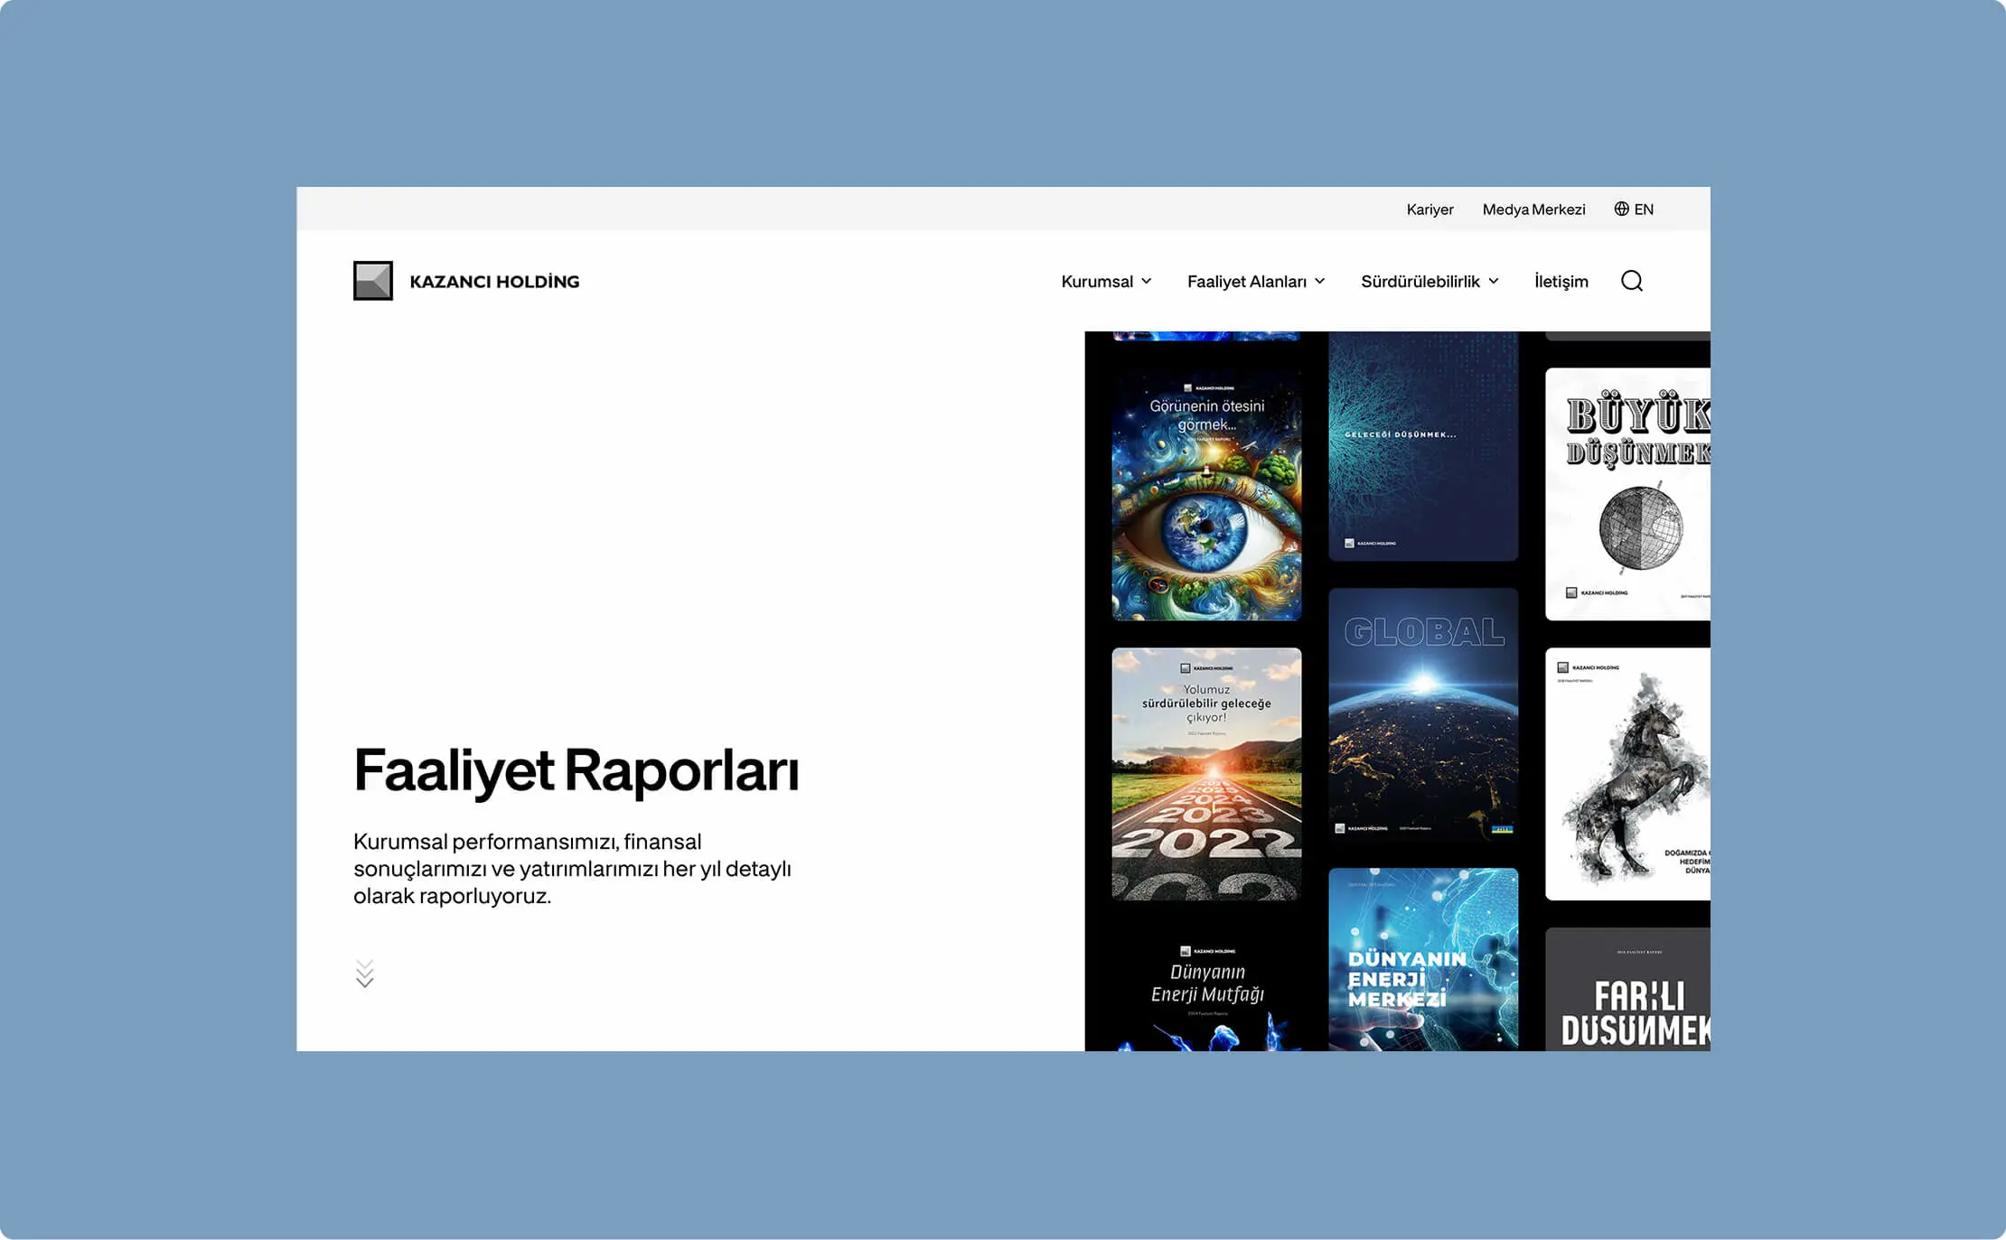Go to the Kariyer link
Viewport: 2006px width, 1240px height.
pos(1430,210)
